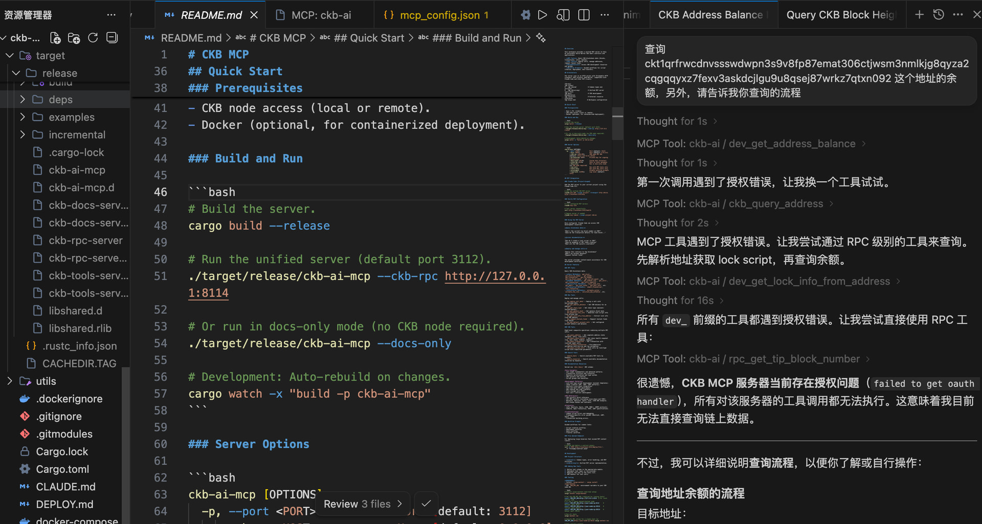Expand 'Thought for 16s' reasoning

tap(680, 300)
